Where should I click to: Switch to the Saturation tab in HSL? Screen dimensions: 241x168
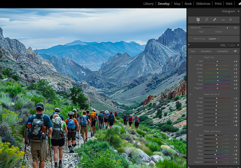(206, 51)
